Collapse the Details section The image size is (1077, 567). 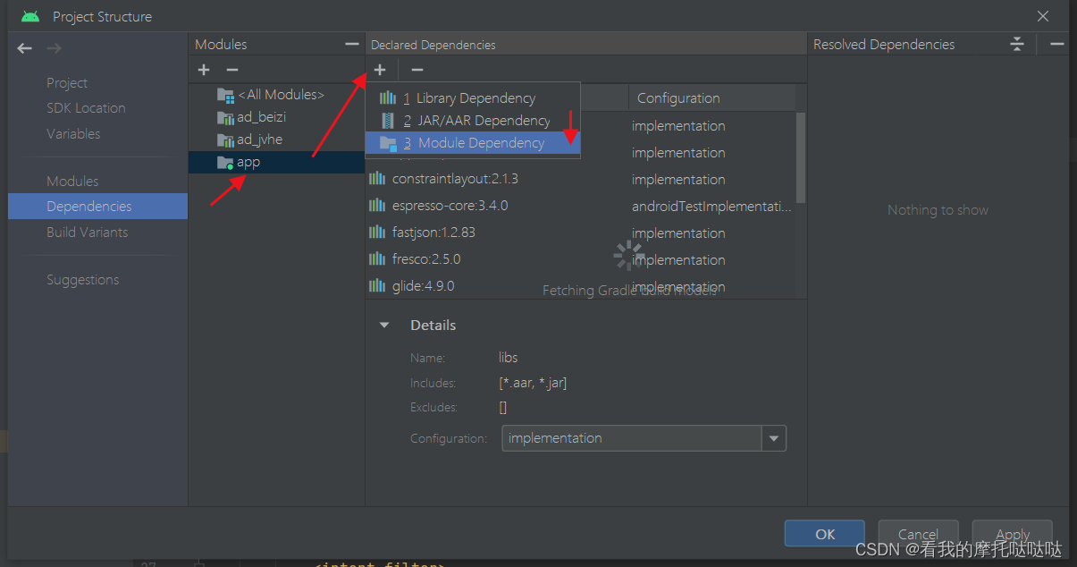pyautogui.click(x=384, y=325)
